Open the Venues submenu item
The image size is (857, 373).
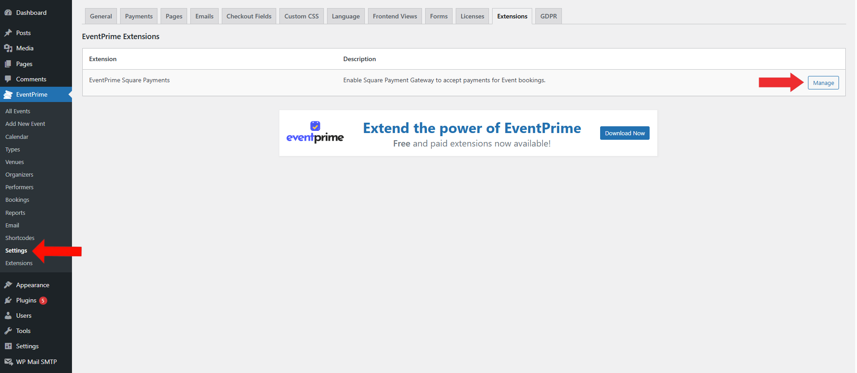14,162
